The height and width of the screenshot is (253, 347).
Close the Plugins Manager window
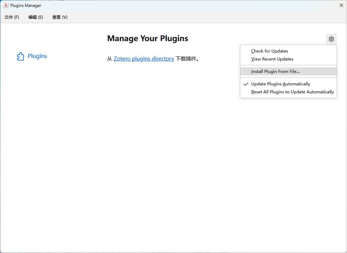click(x=341, y=5)
